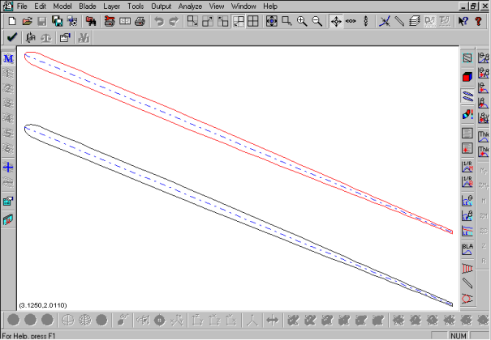Click 'For Help, press F1' status text

28,336
